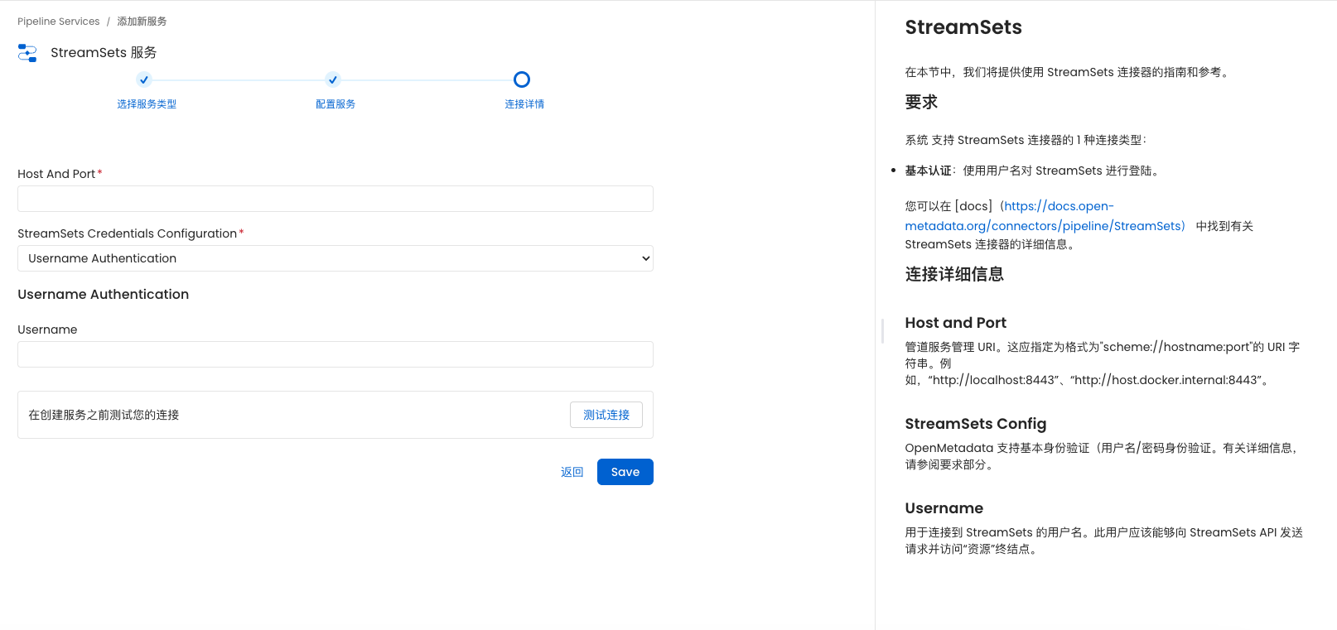Screen dimensions: 1337x630
Task: Click the Username Authentication section heading
Action: (x=104, y=294)
